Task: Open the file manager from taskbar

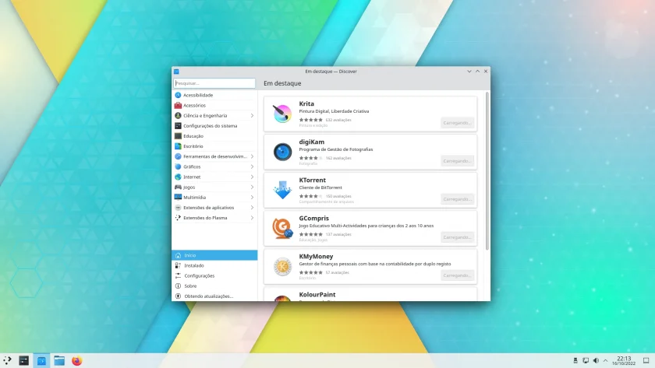Action: point(59,360)
